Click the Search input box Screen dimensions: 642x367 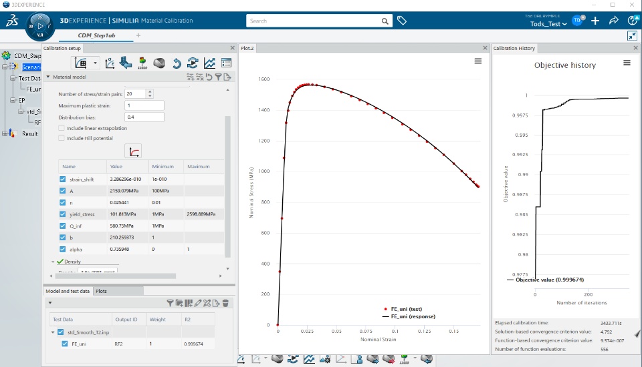313,21
